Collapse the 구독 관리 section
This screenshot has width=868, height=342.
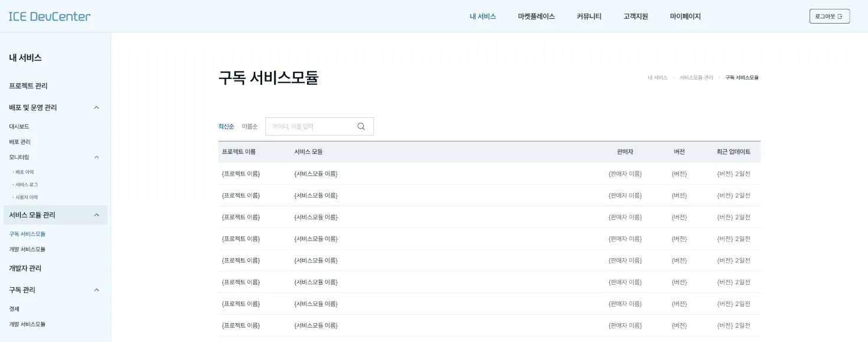point(96,290)
